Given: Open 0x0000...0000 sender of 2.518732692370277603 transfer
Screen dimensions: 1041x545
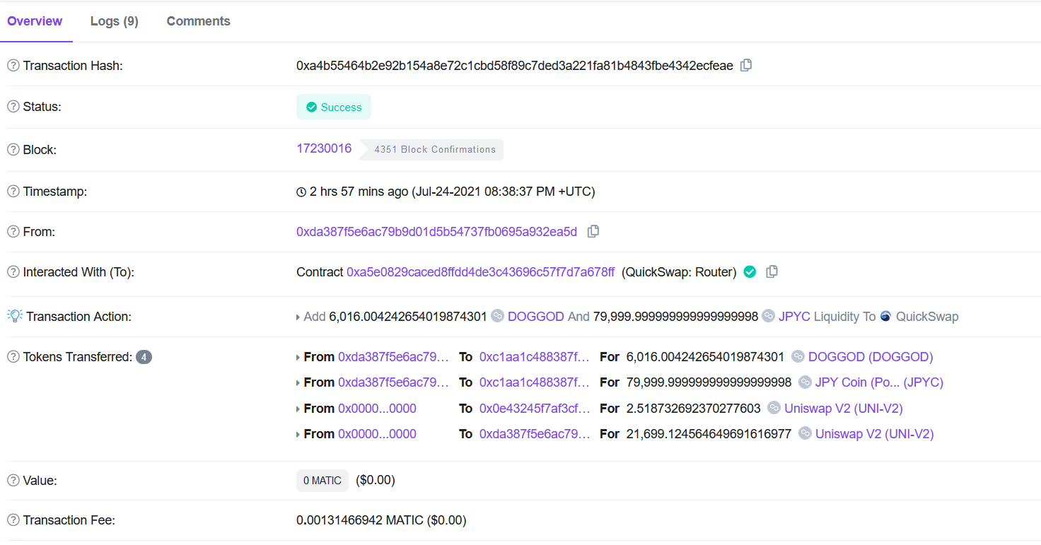Looking at the screenshot, I should (377, 409).
